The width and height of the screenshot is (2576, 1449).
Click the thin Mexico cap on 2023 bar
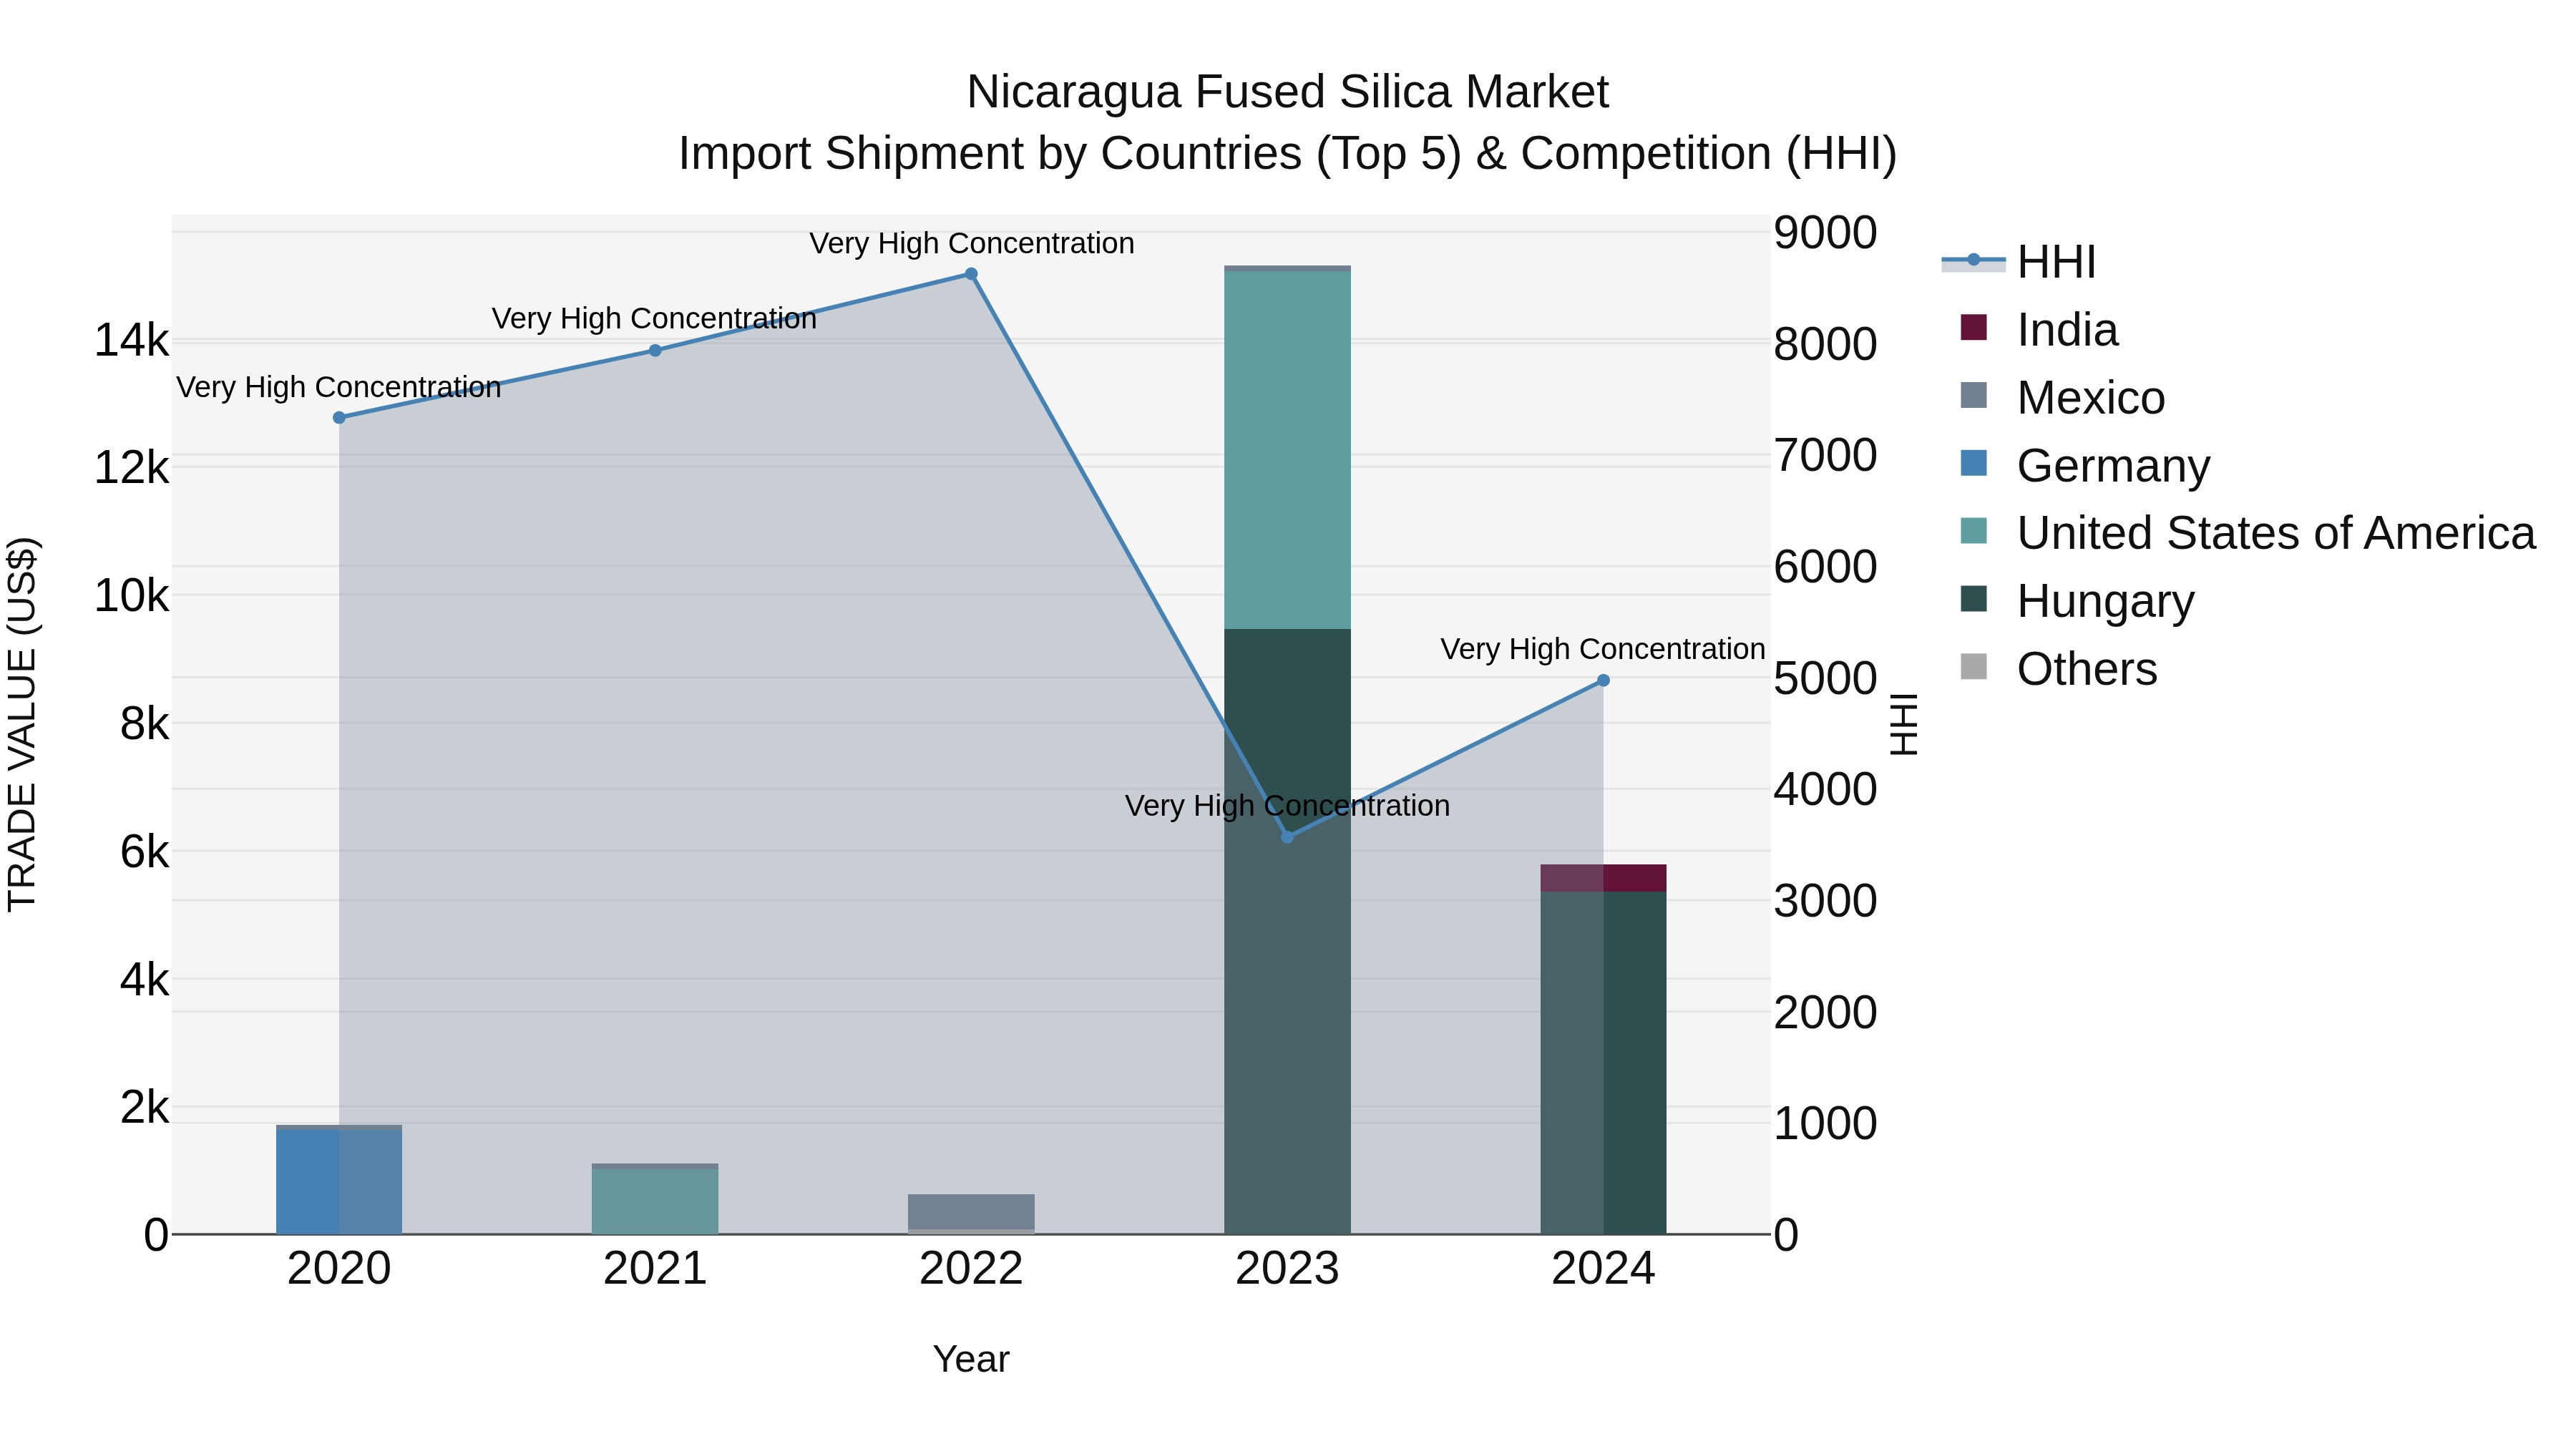(1288, 269)
